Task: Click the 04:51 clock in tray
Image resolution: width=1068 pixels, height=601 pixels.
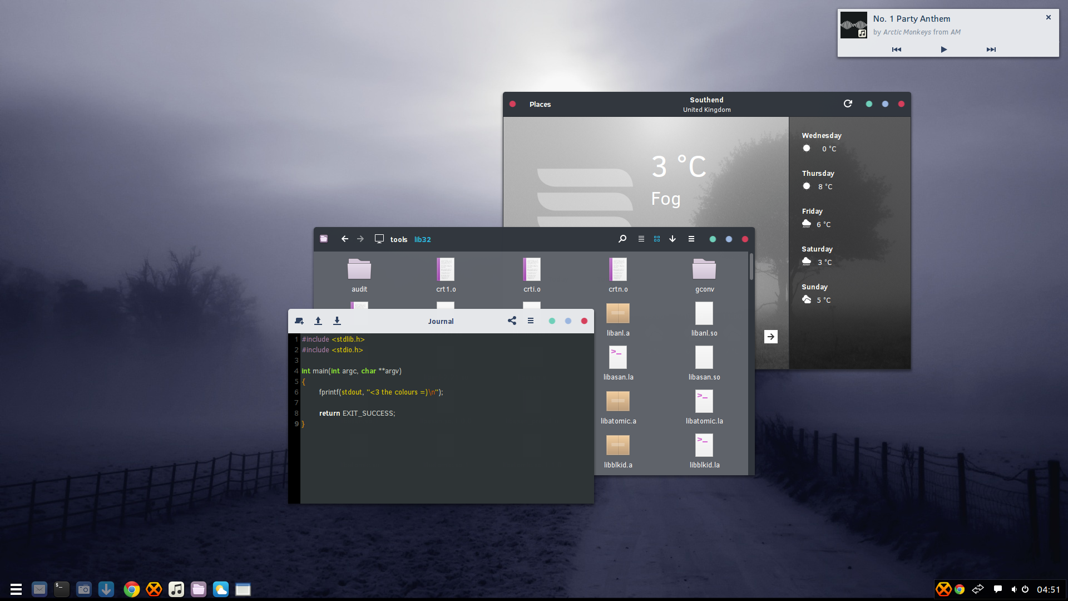Action: pyautogui.click(x=1049, y=589)
